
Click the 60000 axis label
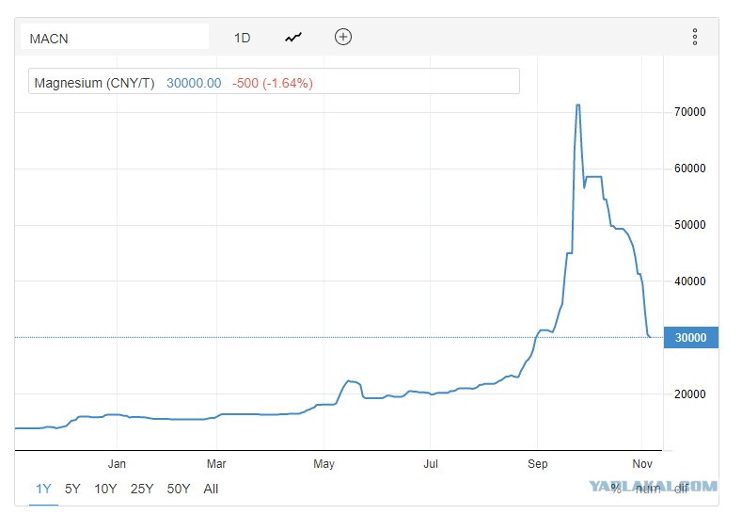pos(690,169)
